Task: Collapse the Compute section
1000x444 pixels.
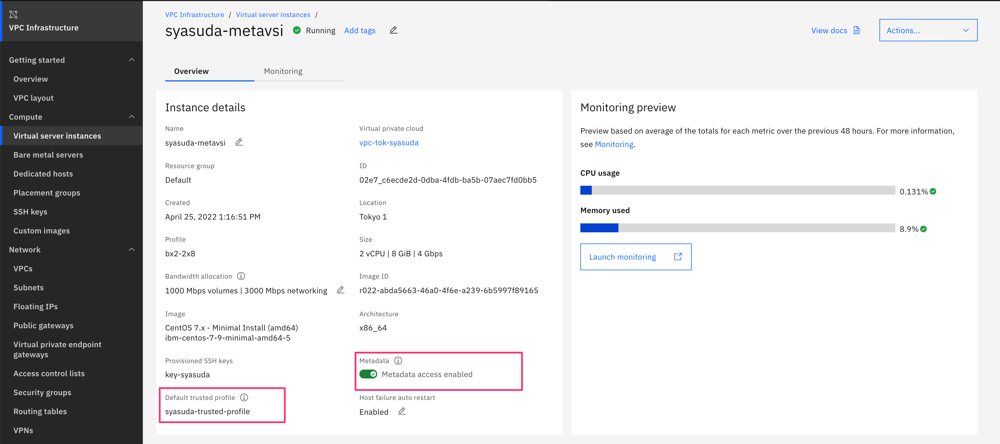Action: (132, 117)
